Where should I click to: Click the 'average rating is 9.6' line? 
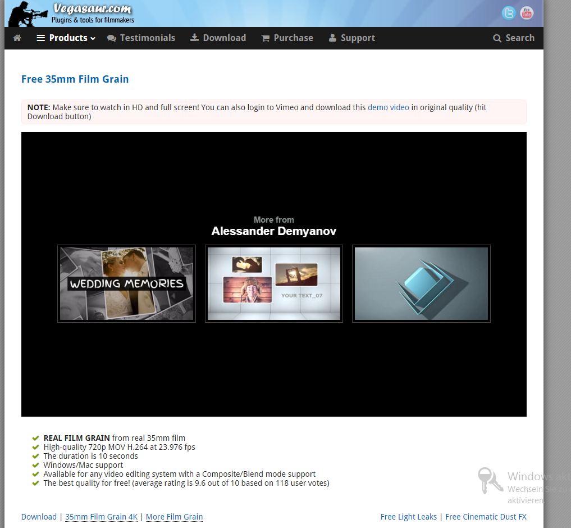click(x=186, y=483)
